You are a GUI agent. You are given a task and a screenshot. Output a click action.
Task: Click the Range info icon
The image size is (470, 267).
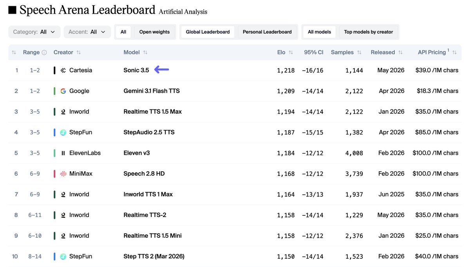tap(44, 52)
